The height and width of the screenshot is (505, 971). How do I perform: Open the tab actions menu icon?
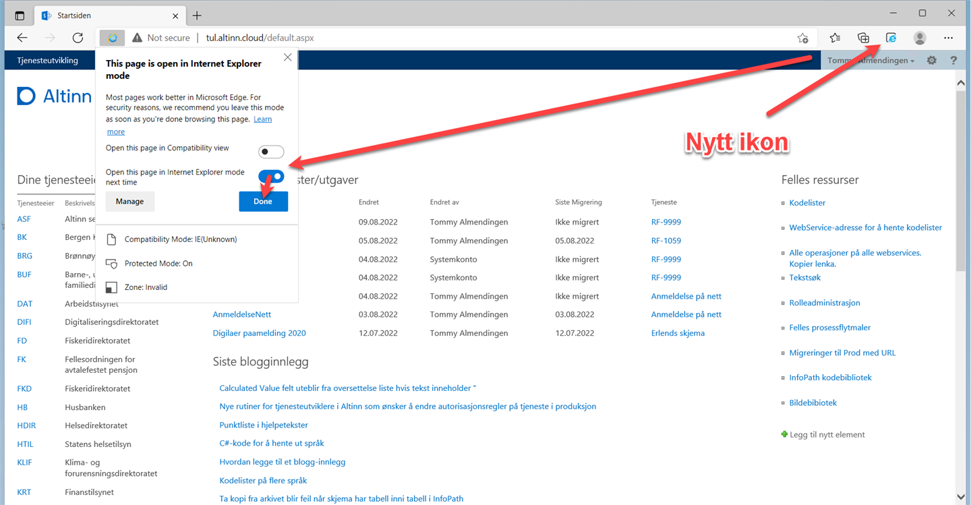point(20,16)
